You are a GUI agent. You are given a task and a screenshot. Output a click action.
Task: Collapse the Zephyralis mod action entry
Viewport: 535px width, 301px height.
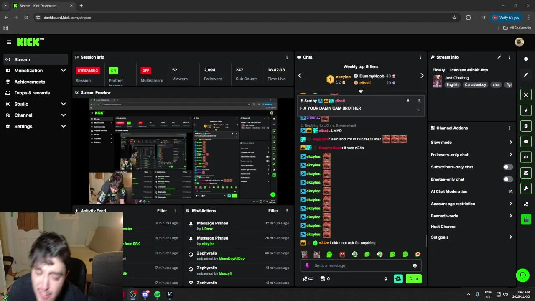[191, 283]
